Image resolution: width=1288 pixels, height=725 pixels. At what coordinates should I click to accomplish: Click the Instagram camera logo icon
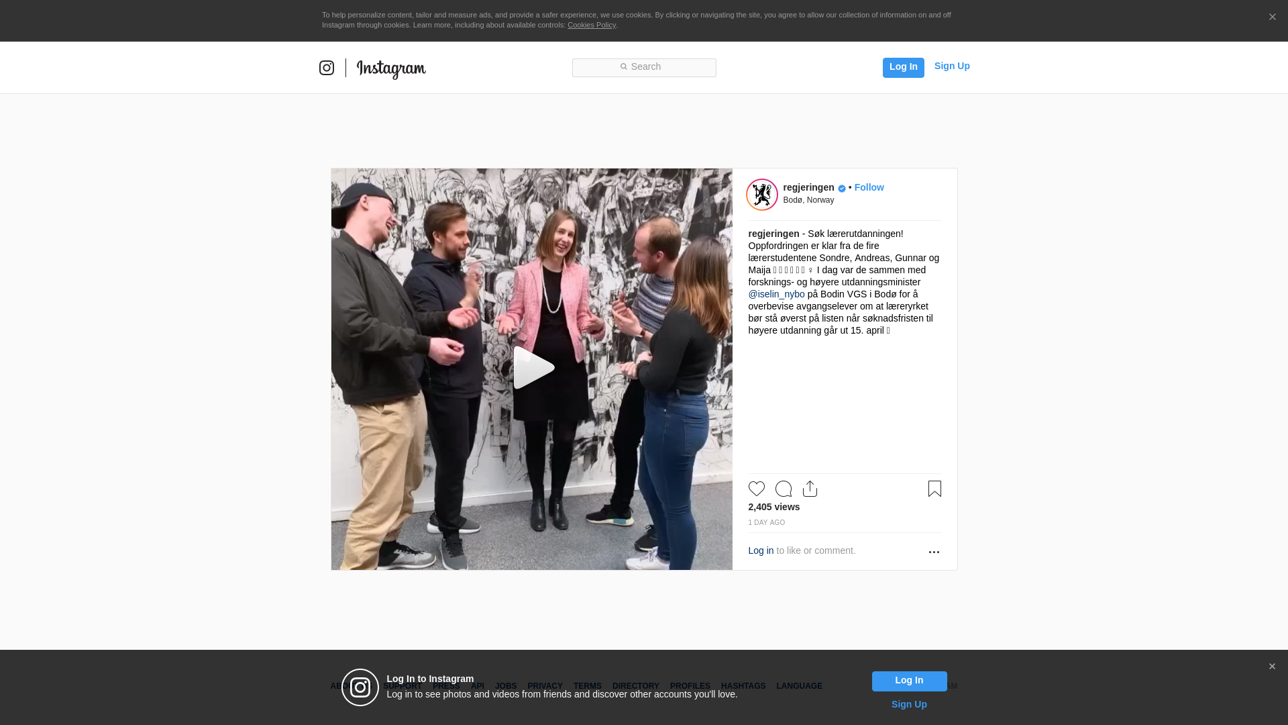pos(327,68)
